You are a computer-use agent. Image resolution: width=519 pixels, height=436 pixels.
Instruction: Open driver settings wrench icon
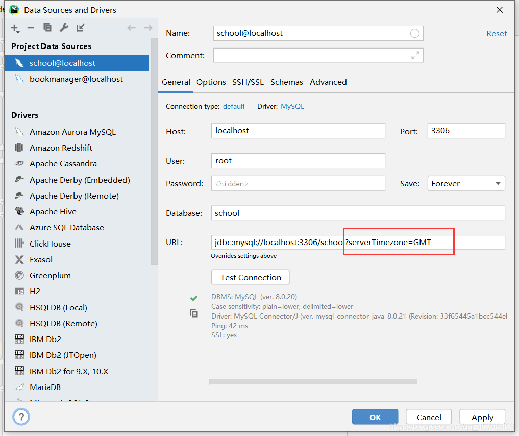point(64,28)
